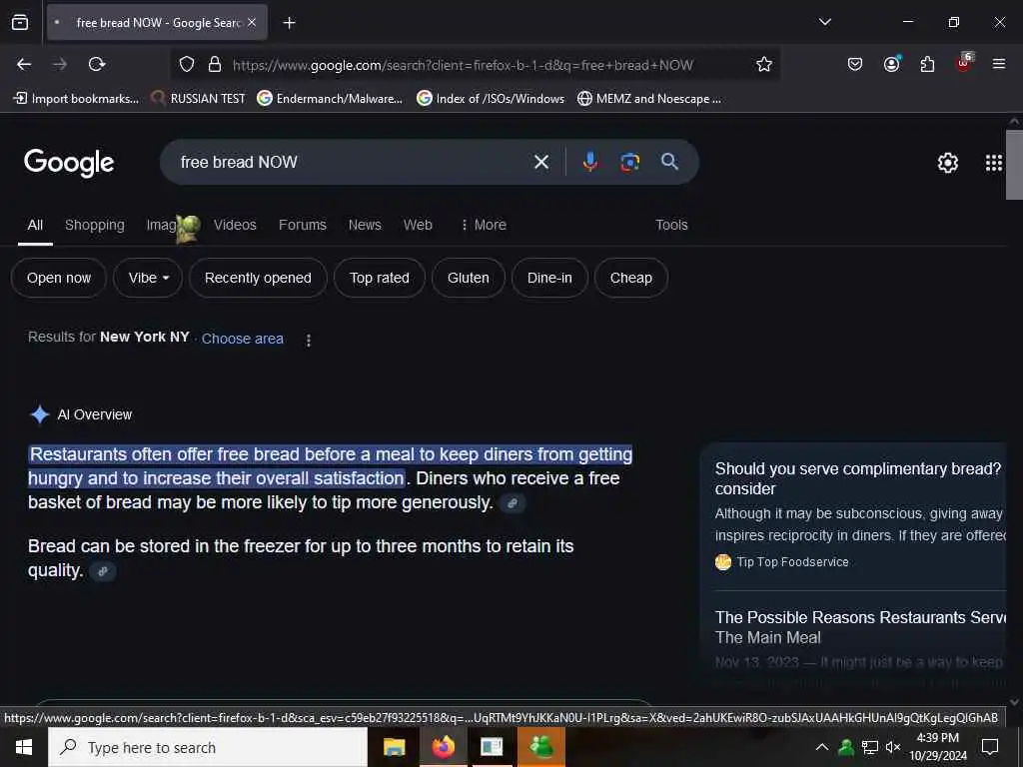
Task: Close the 'free bread NOW' tab
Action: click(252, 22)
